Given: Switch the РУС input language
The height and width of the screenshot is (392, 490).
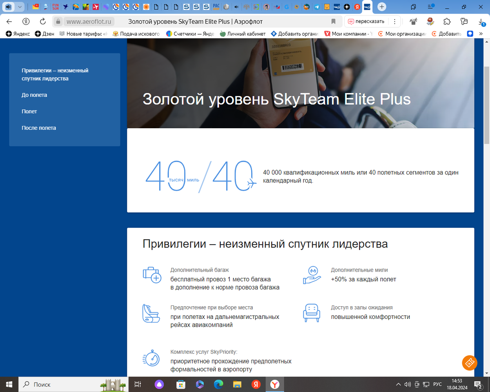Looking at the screenshot, I should pos(437,384).
